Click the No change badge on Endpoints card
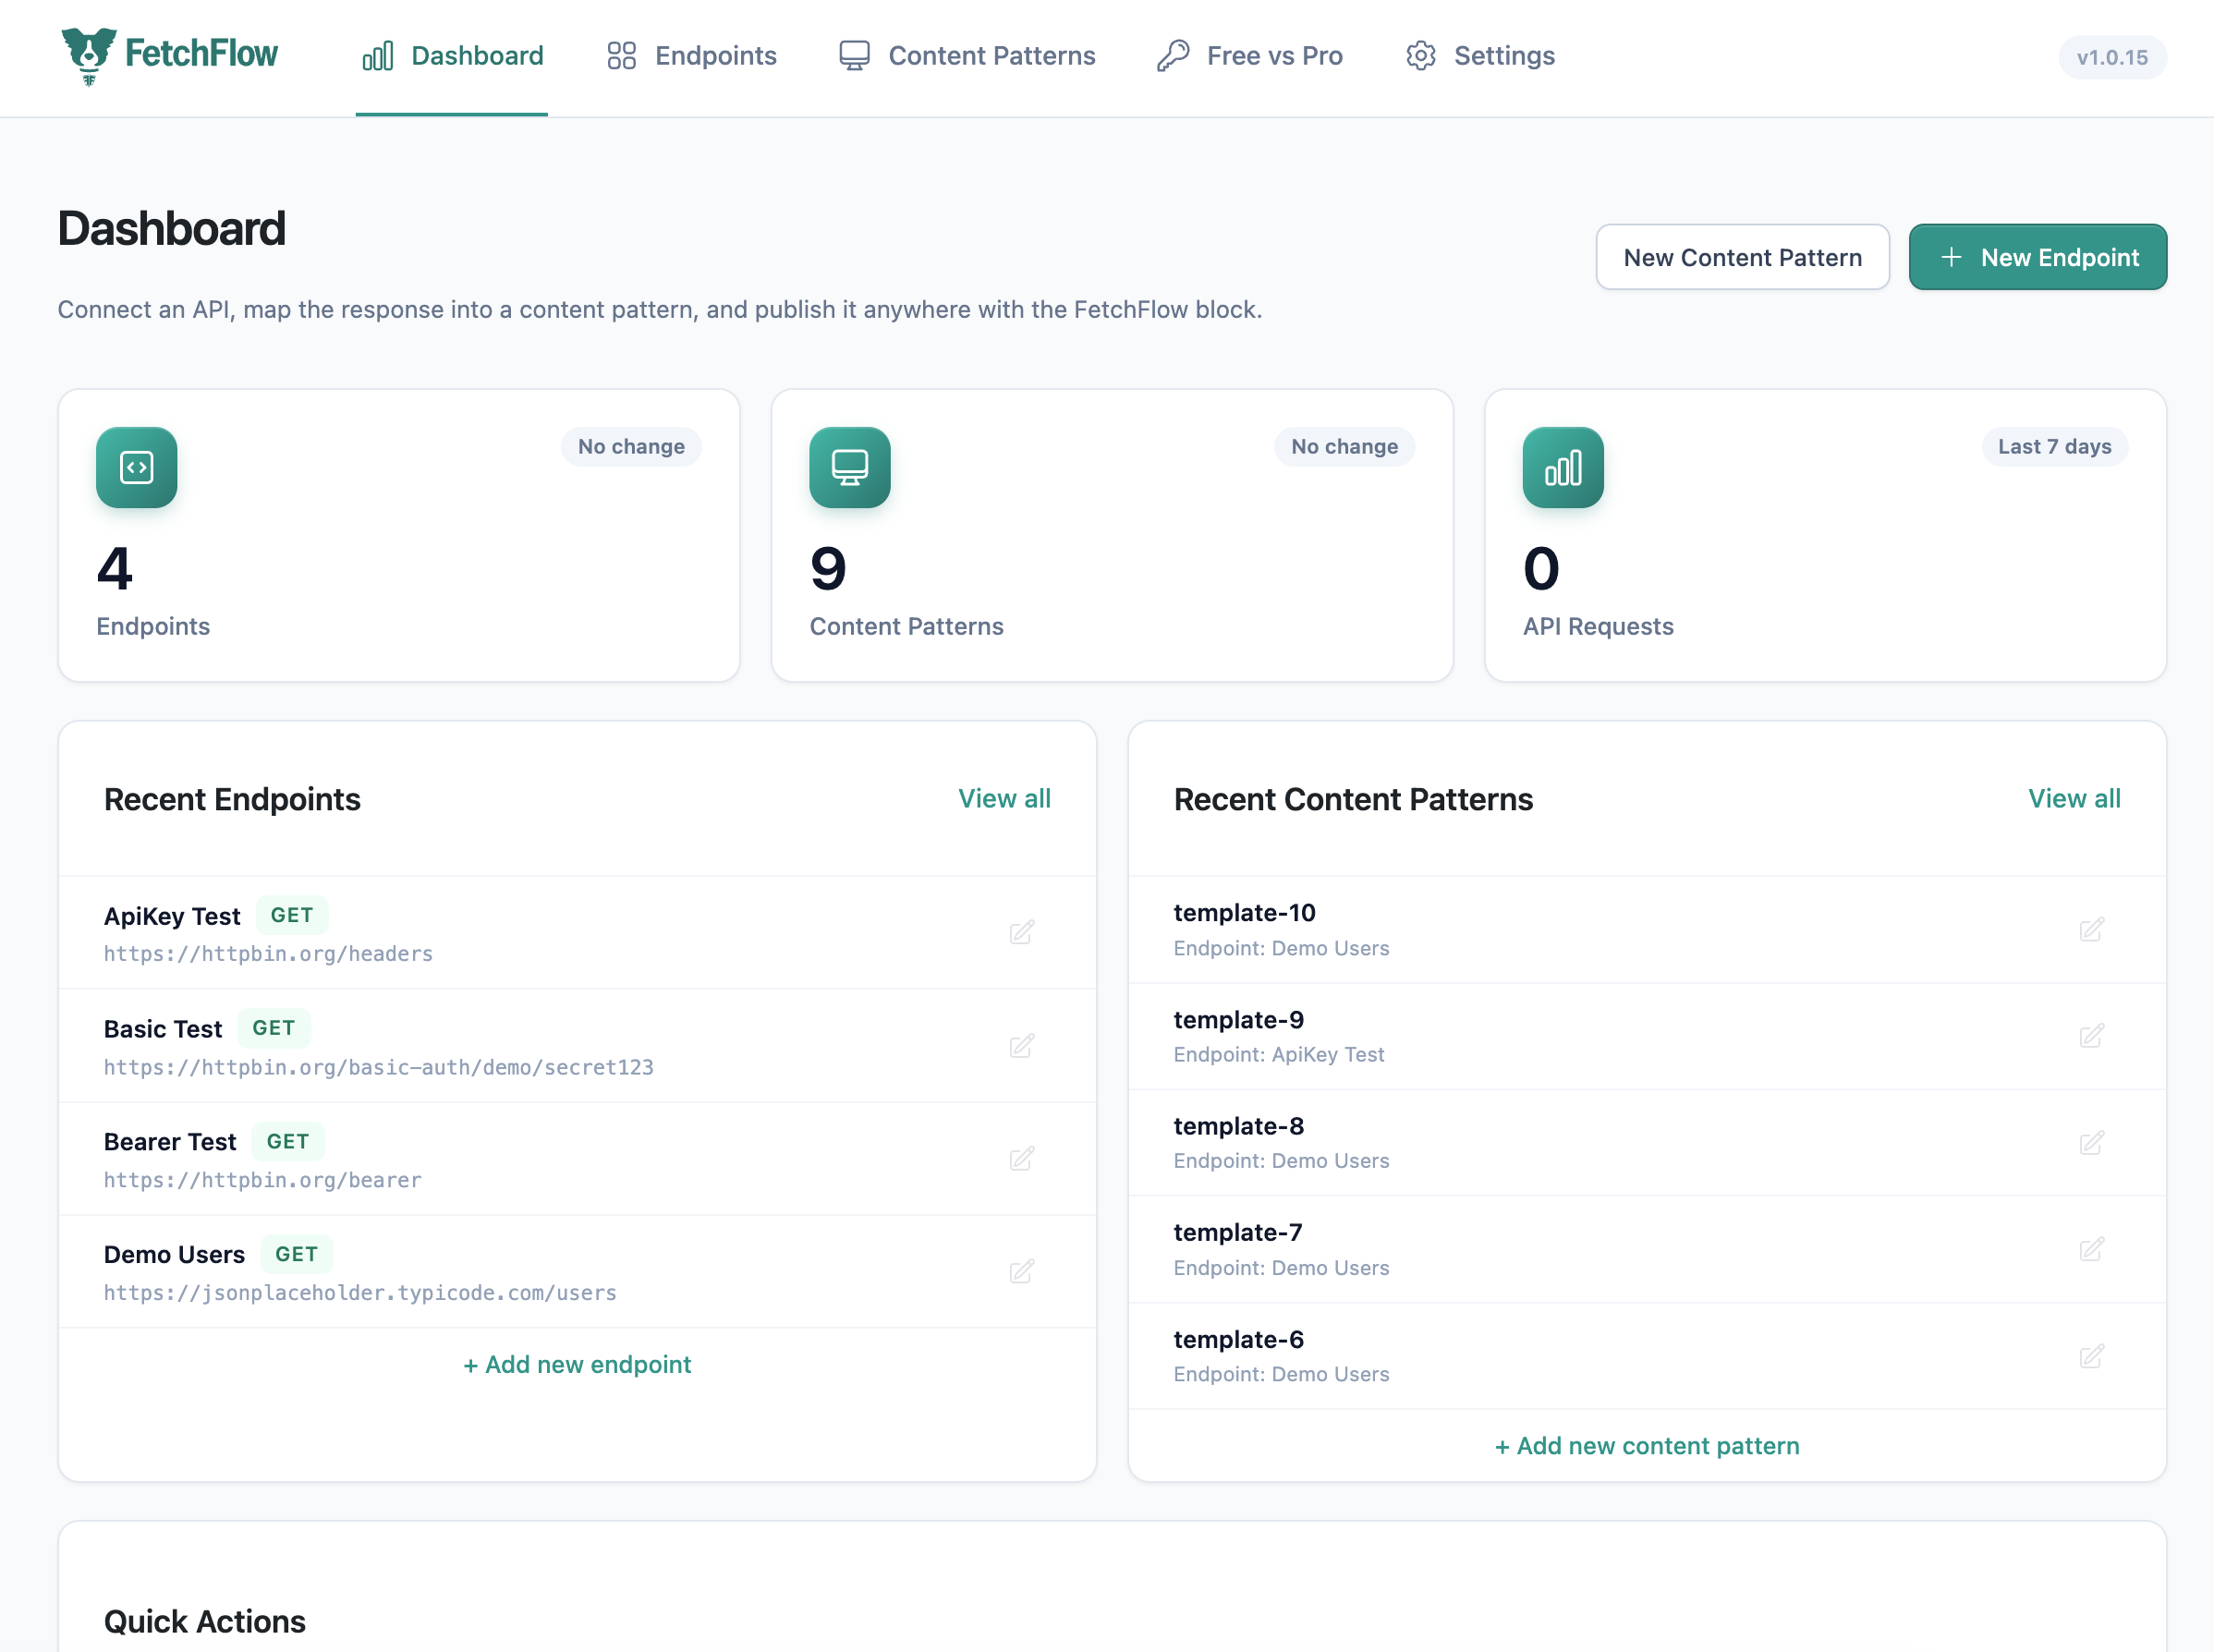The image size is (2214, 1652). click(x=631, y=446)
